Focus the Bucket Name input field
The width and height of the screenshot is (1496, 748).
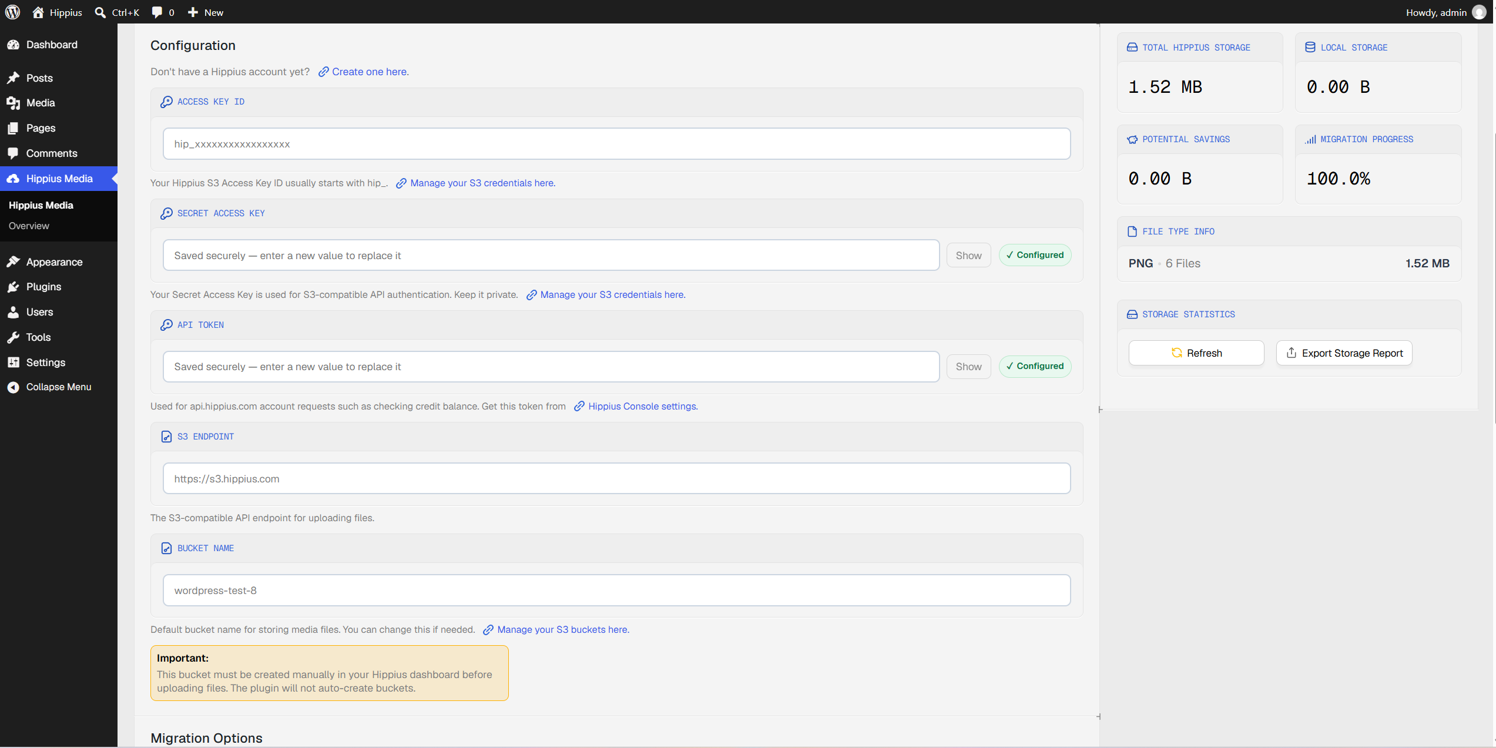616,591
